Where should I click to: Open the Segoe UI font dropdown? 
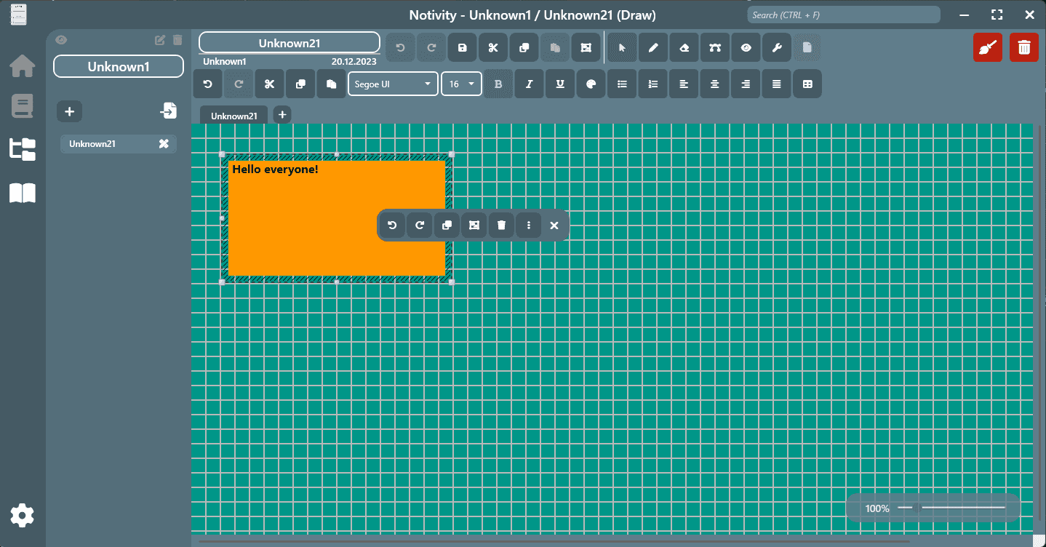coord(393,84)
